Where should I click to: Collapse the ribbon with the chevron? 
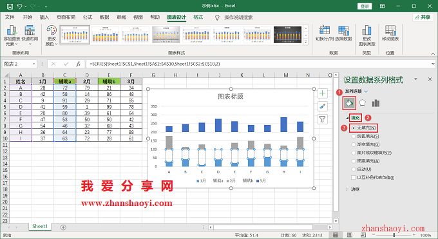[x=433, y=53]
